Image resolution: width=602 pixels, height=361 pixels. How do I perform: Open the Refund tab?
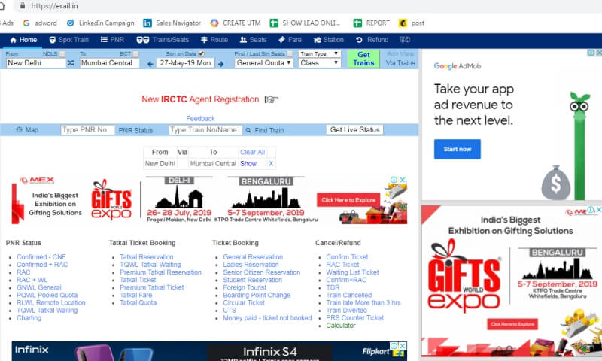372,40
